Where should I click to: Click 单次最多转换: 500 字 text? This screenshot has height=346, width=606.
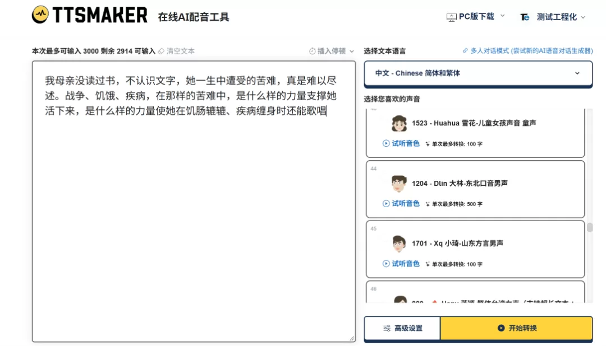pos(457,204)
